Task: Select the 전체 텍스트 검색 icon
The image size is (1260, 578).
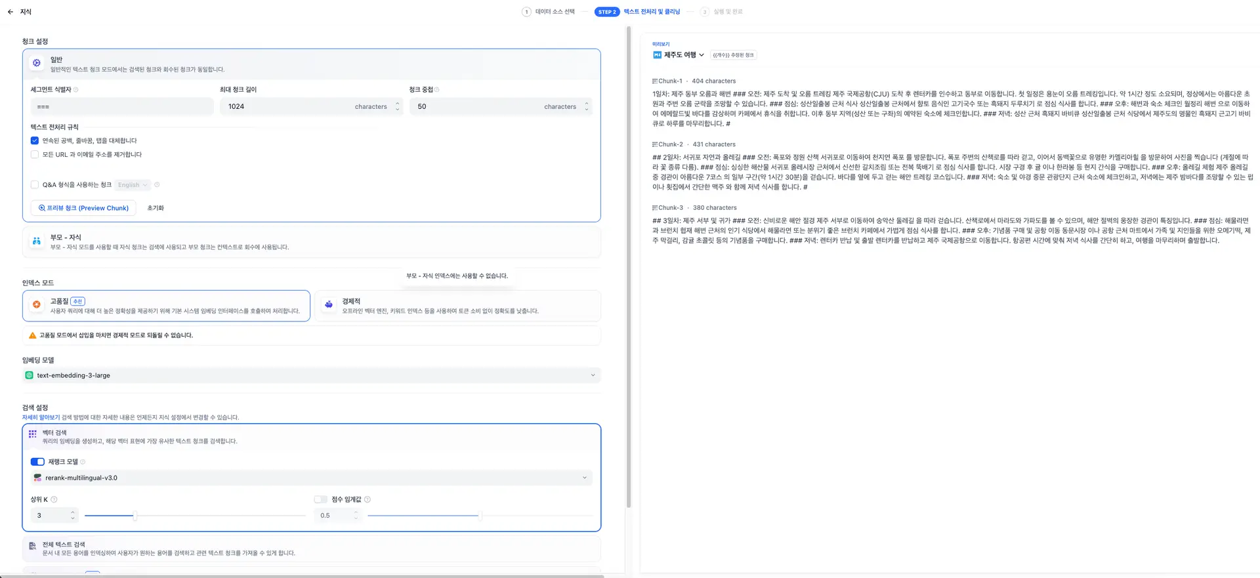Action: pos(33,547)
